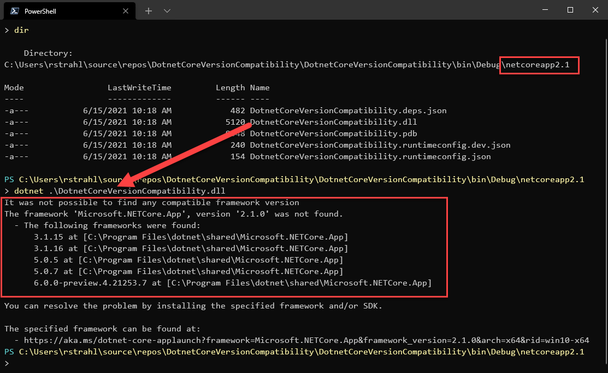Click the 'Name' column header in listing
Viewport: 608px width, 373px height.
click(x=259, y=88)
